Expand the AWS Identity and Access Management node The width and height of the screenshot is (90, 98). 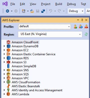4,90
